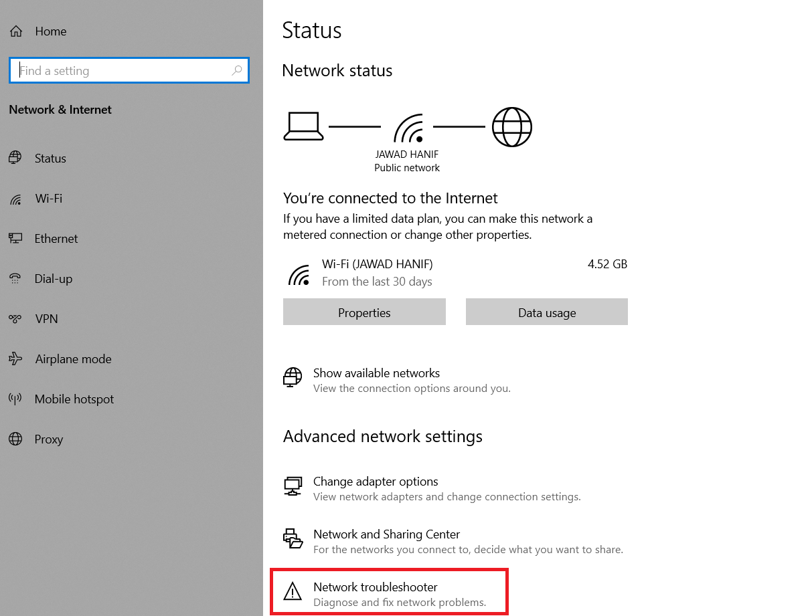Image resolution: width=810 pixels, height=616 pixels.
Task: Open the Home settings page
Action: [x=50, y=31]
